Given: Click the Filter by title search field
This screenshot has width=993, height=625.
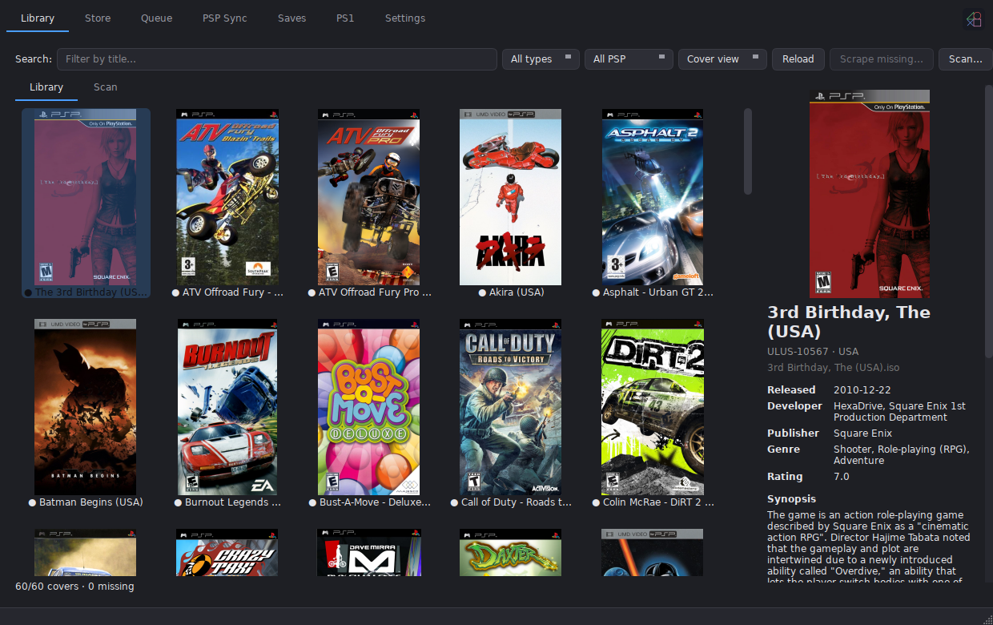Looking at the screenshot, I should click(277, 58).
